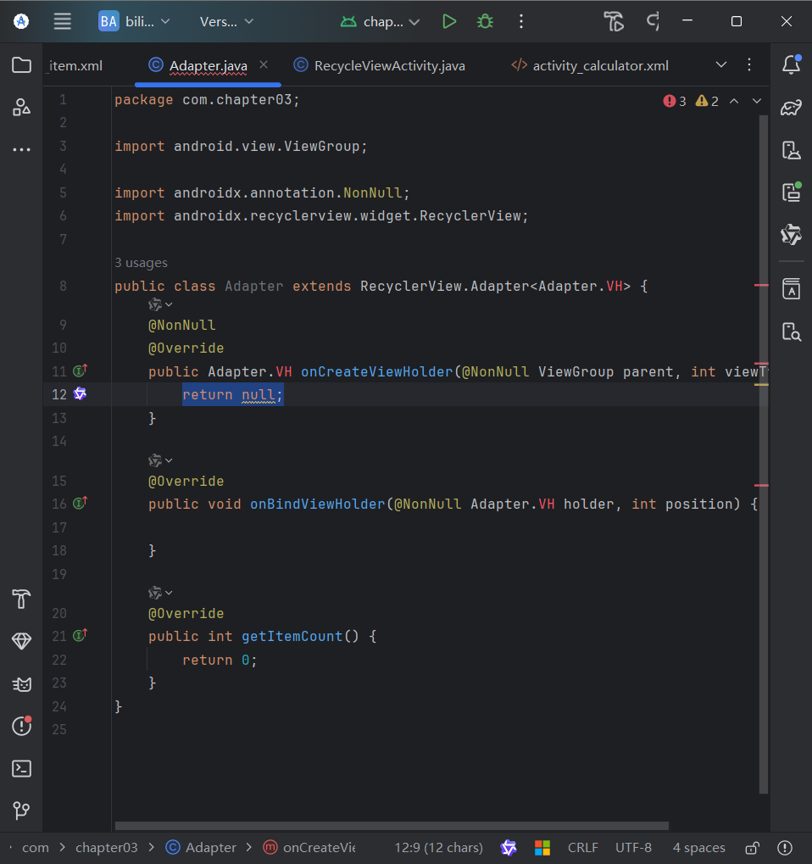Expand the bili project dropdown
The width and height of the screenshot is (812, 864).
click(135, 21)
